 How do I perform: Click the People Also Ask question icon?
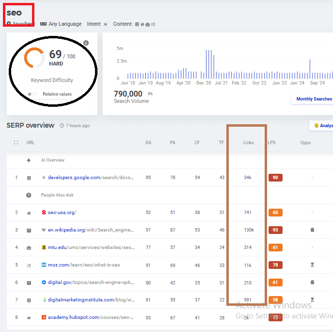pos(29,195)
